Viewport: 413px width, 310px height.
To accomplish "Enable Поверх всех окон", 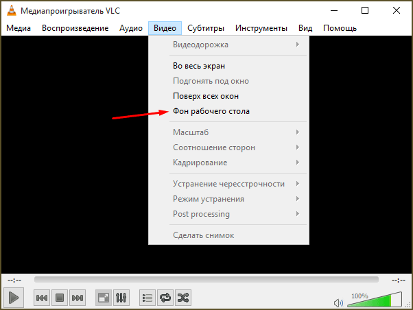I will (x=228, y=96).
